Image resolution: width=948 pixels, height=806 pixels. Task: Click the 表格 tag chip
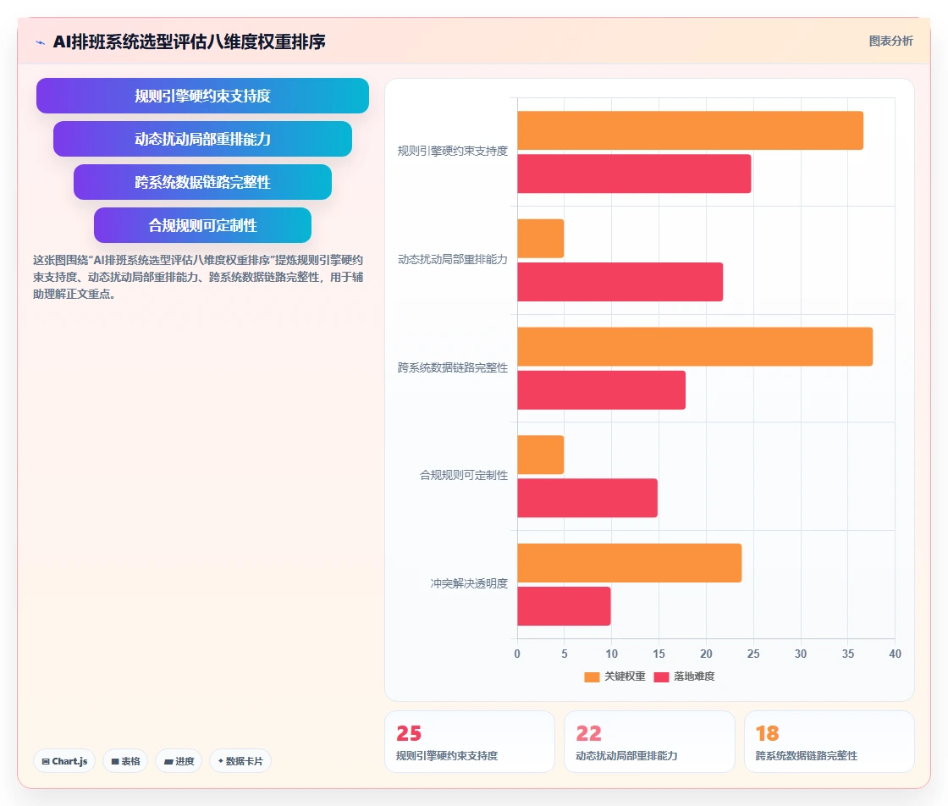[x=126, y=761]
